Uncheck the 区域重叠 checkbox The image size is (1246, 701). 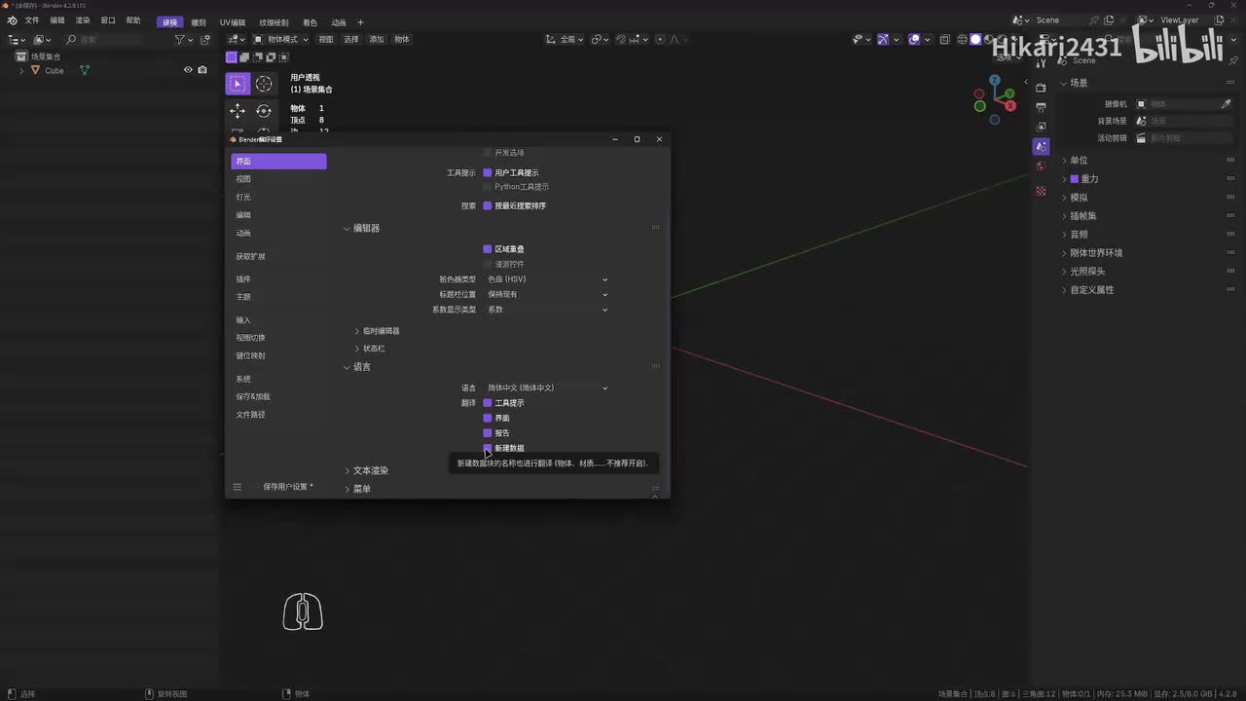point(488,249)
